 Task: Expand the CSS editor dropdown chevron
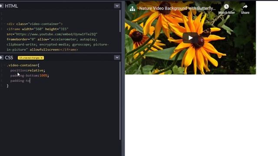pos(117,58)
